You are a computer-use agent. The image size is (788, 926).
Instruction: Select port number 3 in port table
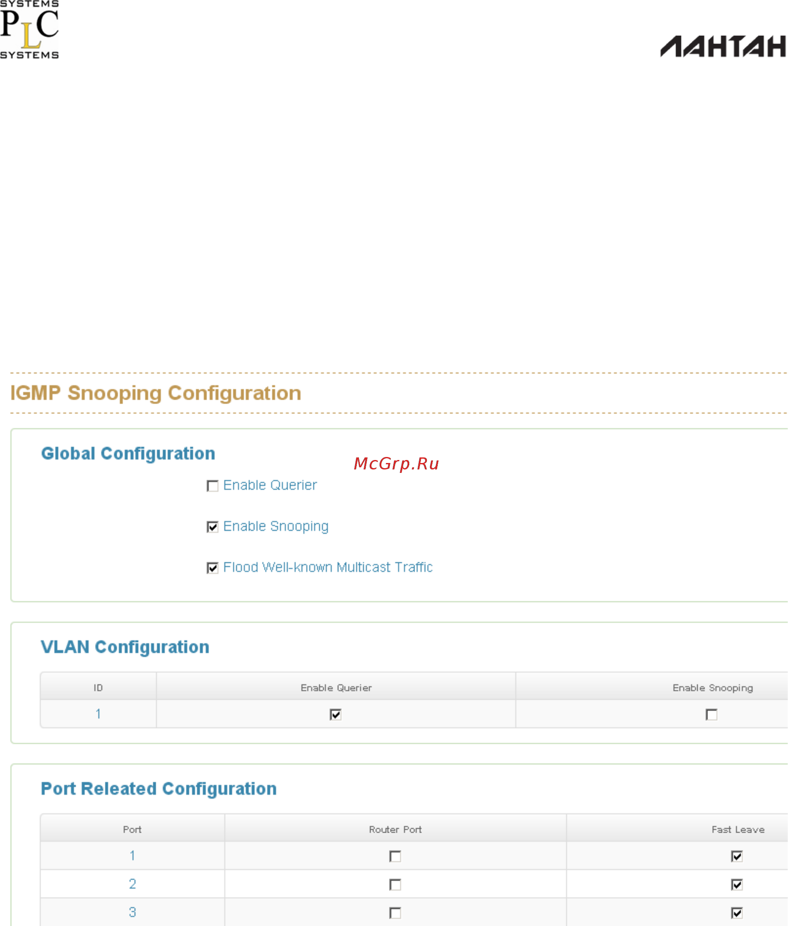[132, 912]
